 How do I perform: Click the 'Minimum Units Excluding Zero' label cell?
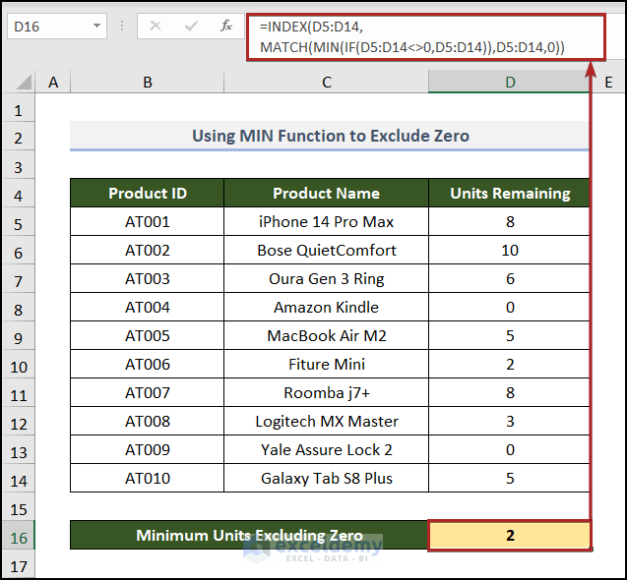point(249,535)
